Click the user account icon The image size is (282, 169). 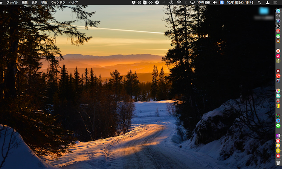coord(267,2)
